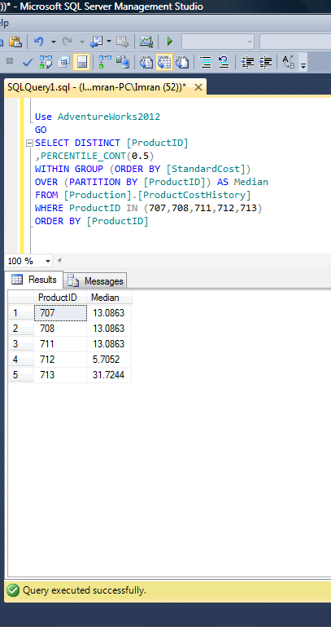The image size is (331, 627).
Task: Toggle the IntelliSense Enabled button
Action: pyautogui.click(x=81, y=62)
